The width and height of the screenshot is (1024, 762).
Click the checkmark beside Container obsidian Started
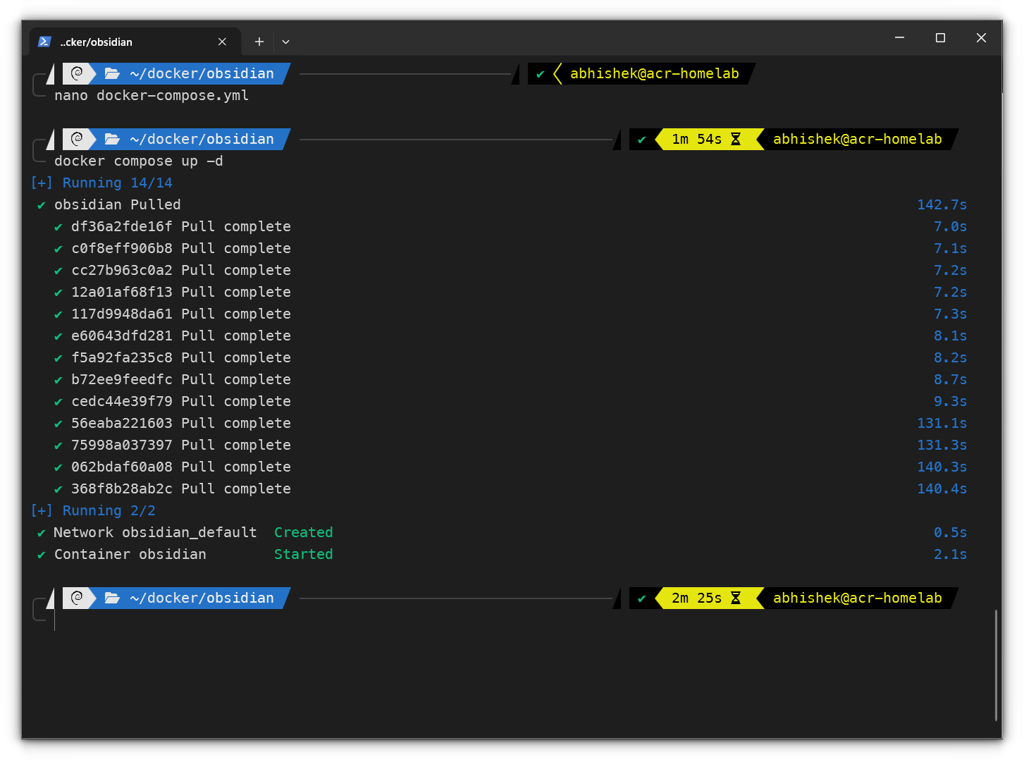[x=40, y=554]
